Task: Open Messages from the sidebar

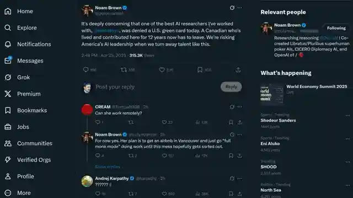Action: coord(24,61)
